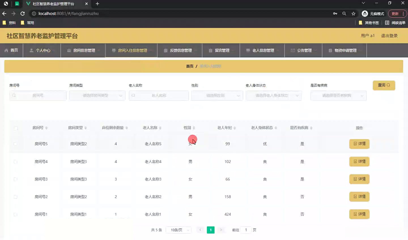Check the row for 房间号2
This screenshot has width=408, height=240.
point(15,197)
